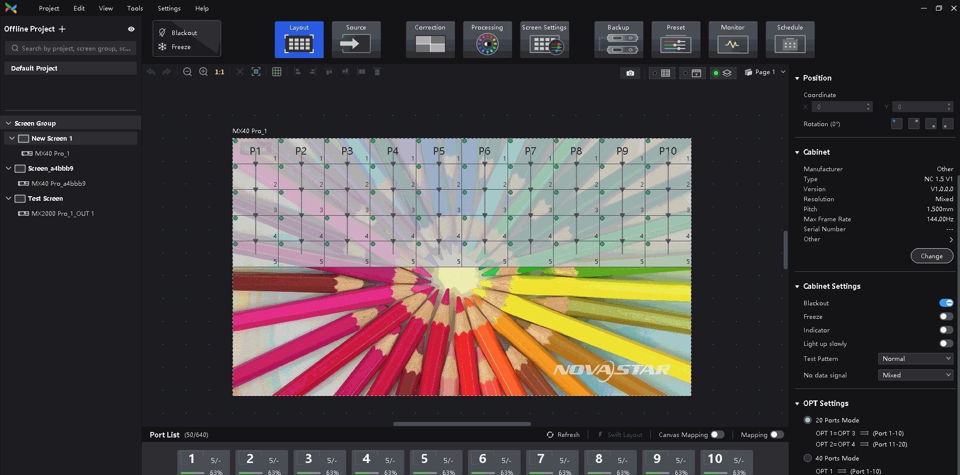The image size is (960, 475).
Task: Open the Page 1 dropdown
Action: point(765,72)
